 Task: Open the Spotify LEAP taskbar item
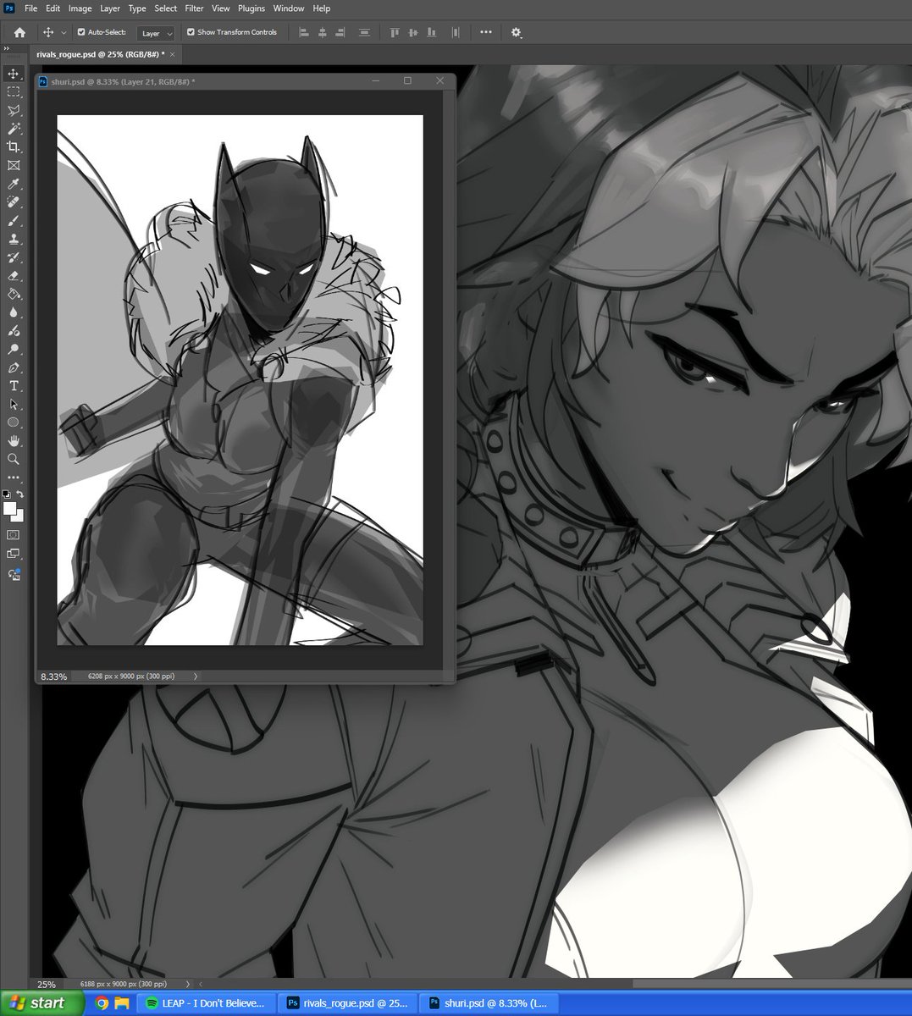coord(207,1003)
